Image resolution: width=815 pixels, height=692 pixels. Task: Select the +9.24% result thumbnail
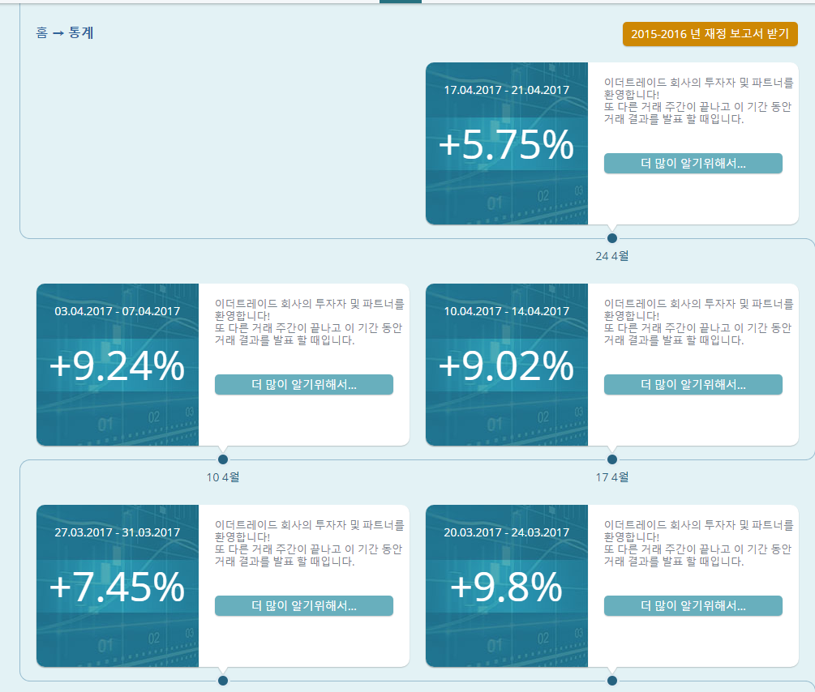[117, 365]
